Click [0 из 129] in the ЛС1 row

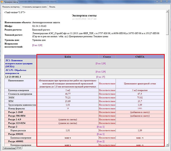[101, 64]
